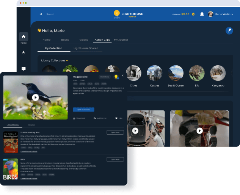Open the notifications bell icon
Viewport: 240px width, 195px height.
tap(202, 14)
